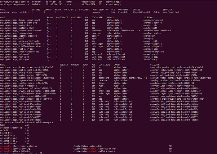
Task: Select vulnerable-wildcard-binding text
Action: [x=15, y=152]
